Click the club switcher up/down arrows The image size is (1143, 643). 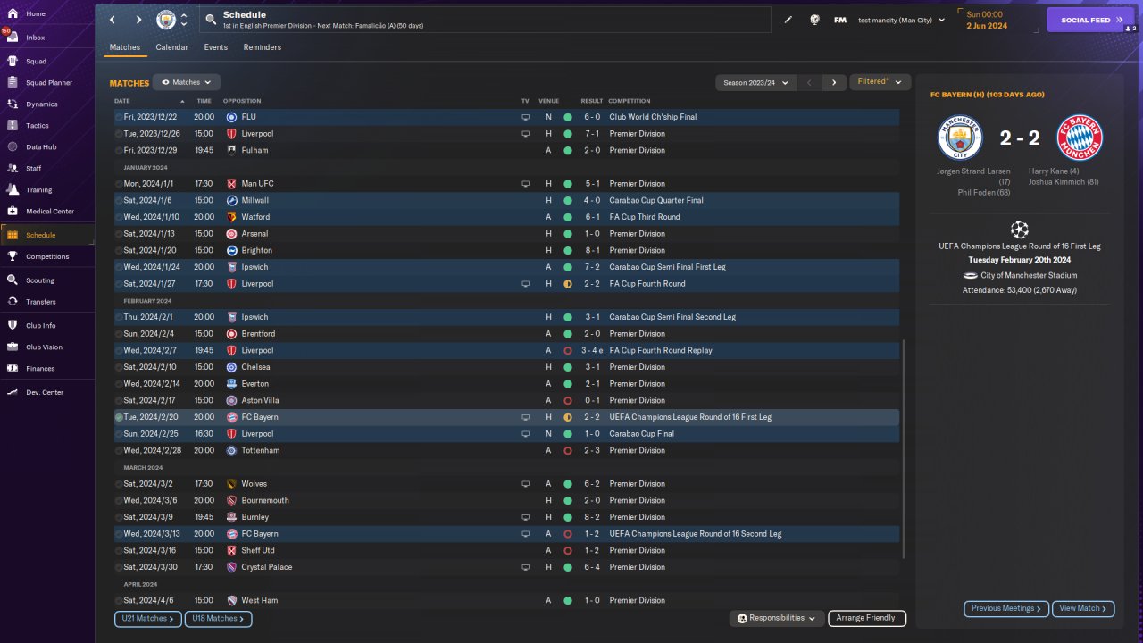(183, 20)
